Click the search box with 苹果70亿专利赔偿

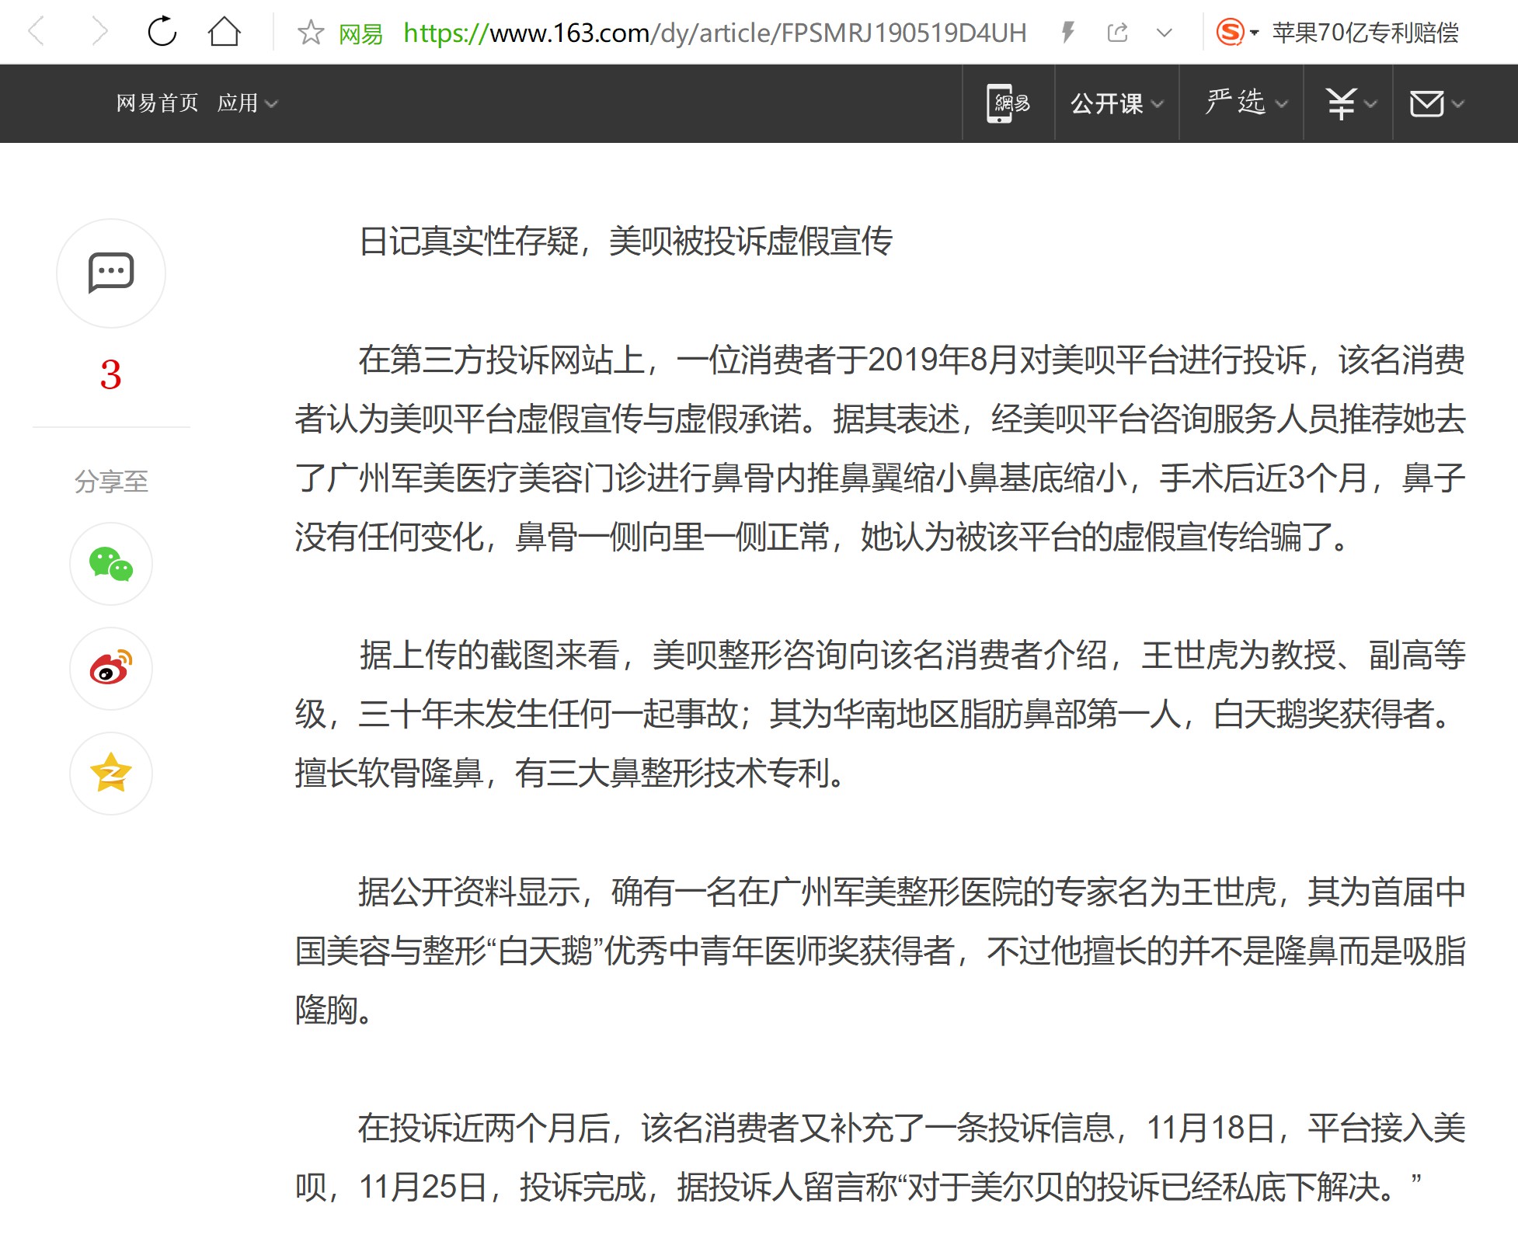coord(1365,33)
